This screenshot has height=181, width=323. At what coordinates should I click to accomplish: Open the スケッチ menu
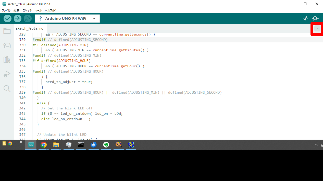point(27,11)
